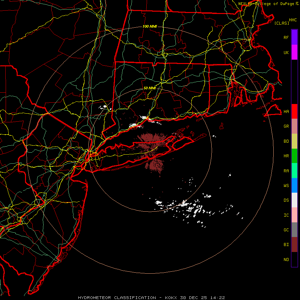Click the 'HR' legend label

click(x=286, y=156)
